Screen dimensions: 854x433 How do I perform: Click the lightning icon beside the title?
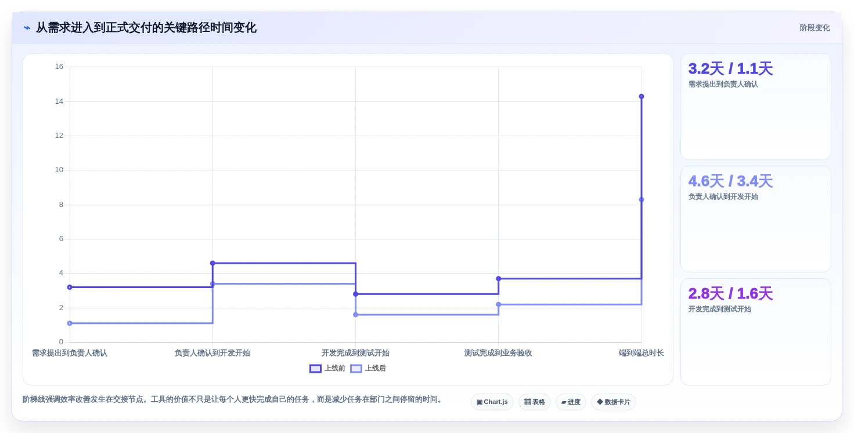tap(27, 28)
